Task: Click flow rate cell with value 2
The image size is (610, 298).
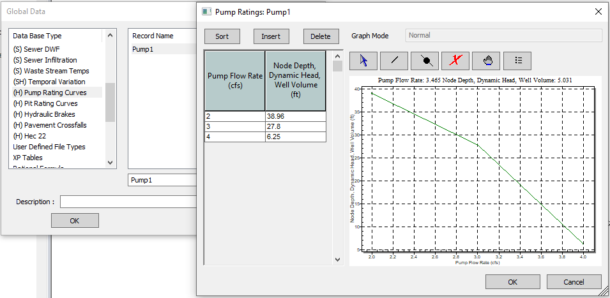Action: coord(235,116)
